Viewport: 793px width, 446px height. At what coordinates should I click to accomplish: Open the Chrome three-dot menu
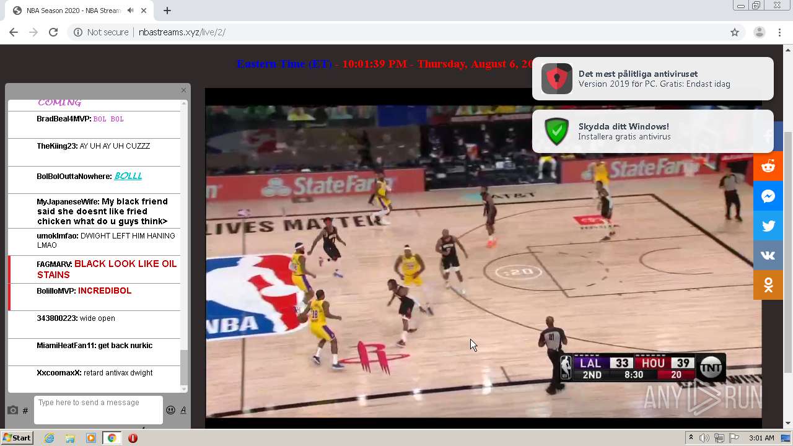tap(780, 32)
